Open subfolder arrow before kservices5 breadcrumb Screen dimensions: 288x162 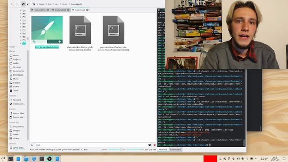pyautogui.click(x=69, y=4)
